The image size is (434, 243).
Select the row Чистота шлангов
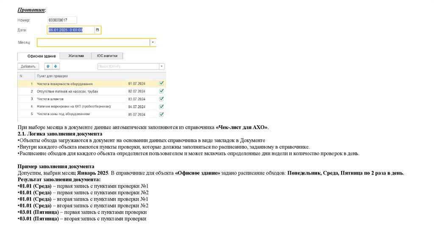92,99
